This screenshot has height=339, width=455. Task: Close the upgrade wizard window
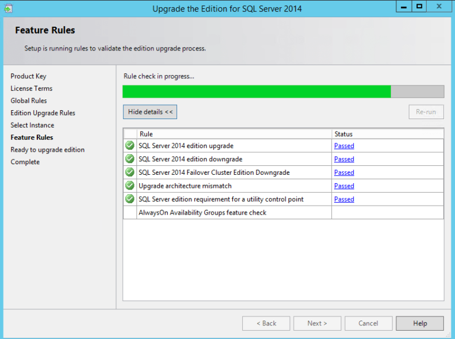[439, 7]
